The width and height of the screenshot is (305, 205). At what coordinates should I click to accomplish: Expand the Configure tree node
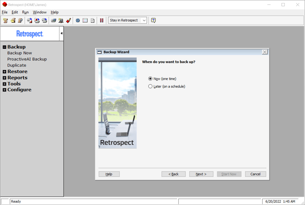5,90
